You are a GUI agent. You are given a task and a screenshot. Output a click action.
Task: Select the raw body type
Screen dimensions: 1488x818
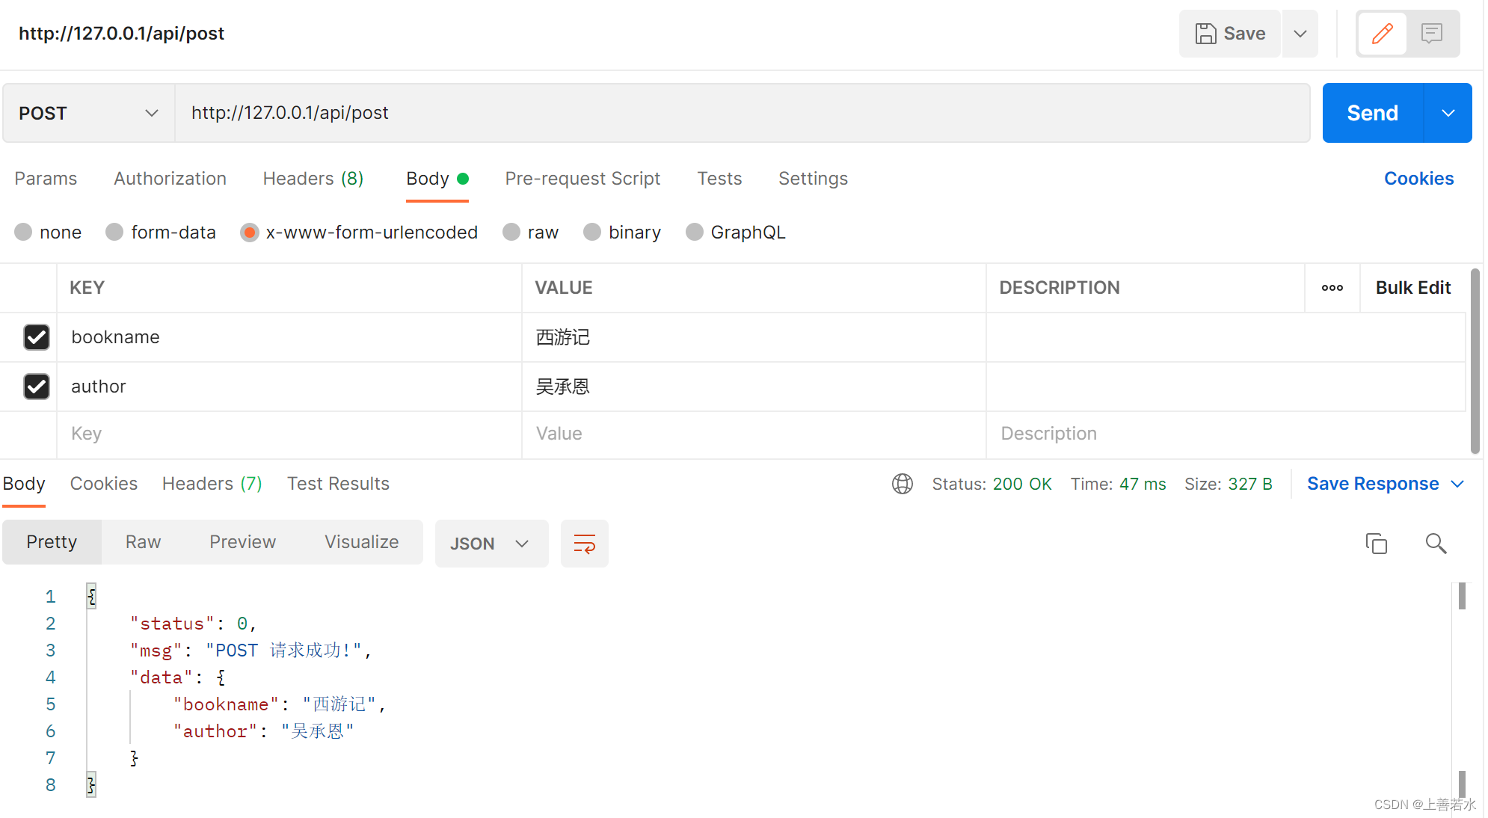point(512,233)
